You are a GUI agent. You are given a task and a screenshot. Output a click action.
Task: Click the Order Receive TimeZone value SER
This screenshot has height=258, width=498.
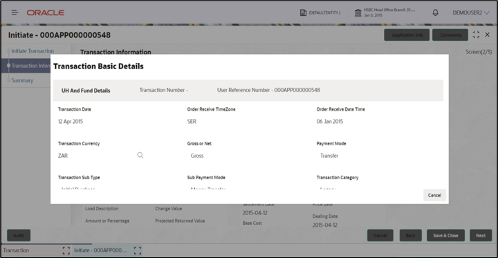click(192, 121)
